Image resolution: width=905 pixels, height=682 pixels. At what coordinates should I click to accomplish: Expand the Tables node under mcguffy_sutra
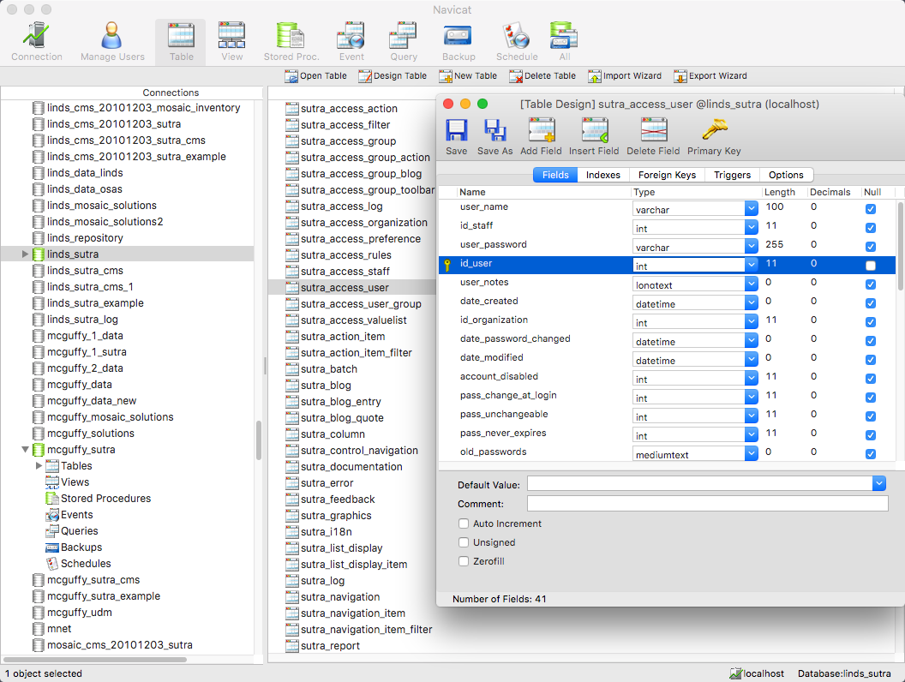[39, 465]
